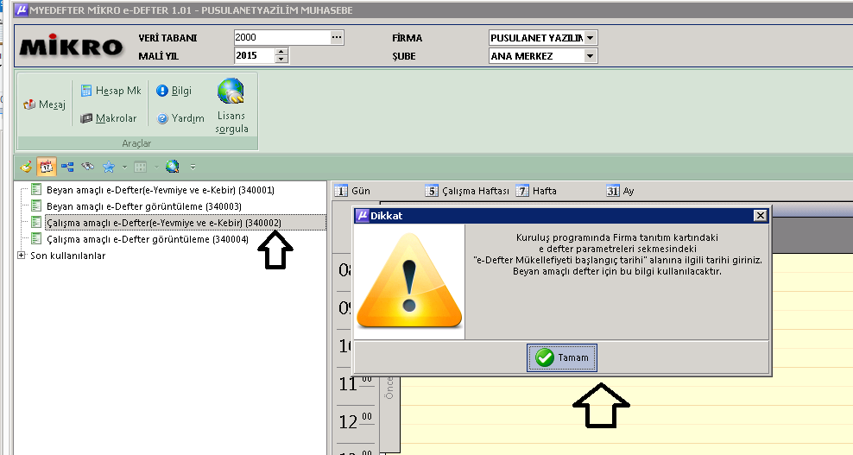
Task: Switch to the Hafta calendar view
Action: 536,191
